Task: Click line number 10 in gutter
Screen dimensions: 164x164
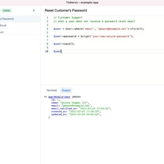Action: [x=46, y=51]
